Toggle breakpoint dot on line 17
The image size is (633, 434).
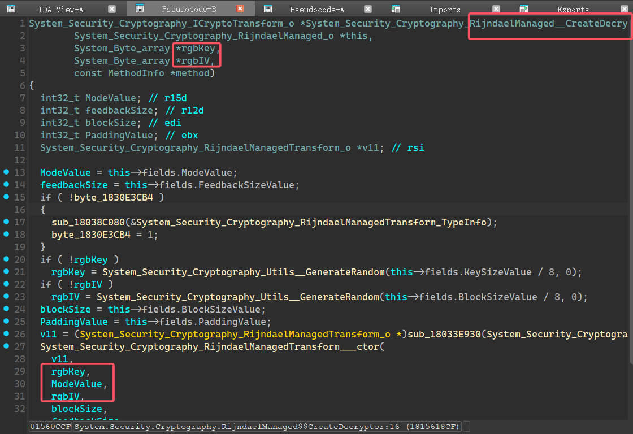click(x=6, y=222)
